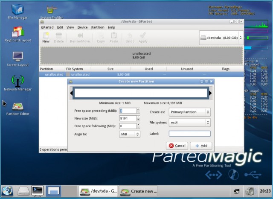273x199 pixels.
Task: Click the 20:23 taskbar clock
Action: [265, 191]
